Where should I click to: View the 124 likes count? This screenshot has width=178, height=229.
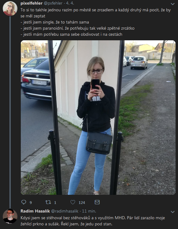tap(82, 202)
